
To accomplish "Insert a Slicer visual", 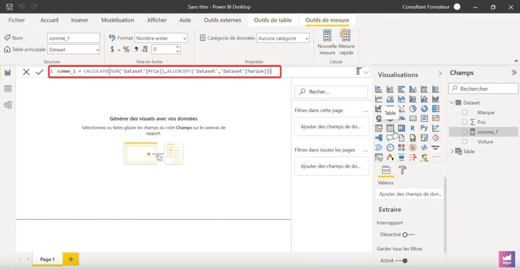I will pyautogui.click(x=379, y=128).
